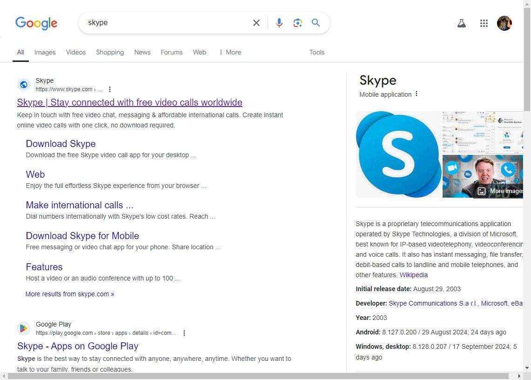Switch to the Videos tab
The width and height of the screenshot is (531, 380).
point(76,52)
